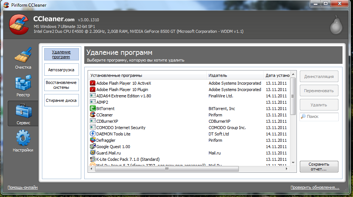
Task: Click Проверить обновления link
Action: pos(315,187)
